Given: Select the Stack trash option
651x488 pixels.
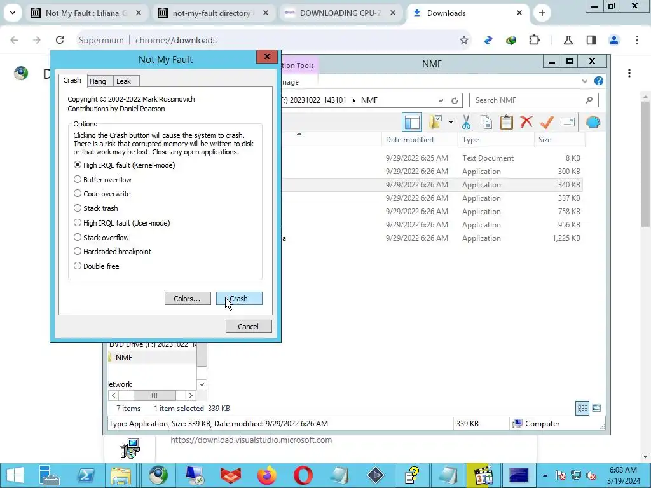Looking at the screenshot, I should tap(95, 208).
